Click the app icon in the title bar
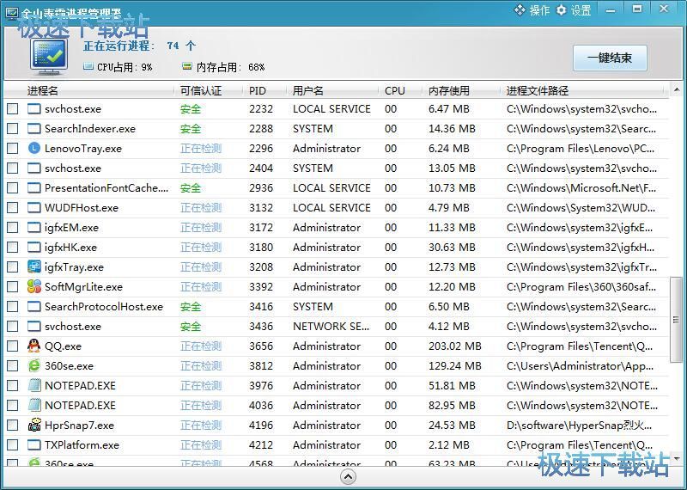 point(12,12)
